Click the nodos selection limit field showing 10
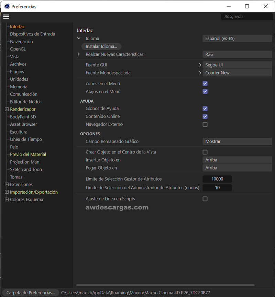The image size is (275, 297). coord(217,188)
